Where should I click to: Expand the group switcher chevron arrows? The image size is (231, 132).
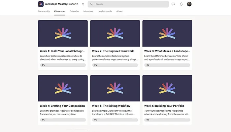(x=83, y=4)
